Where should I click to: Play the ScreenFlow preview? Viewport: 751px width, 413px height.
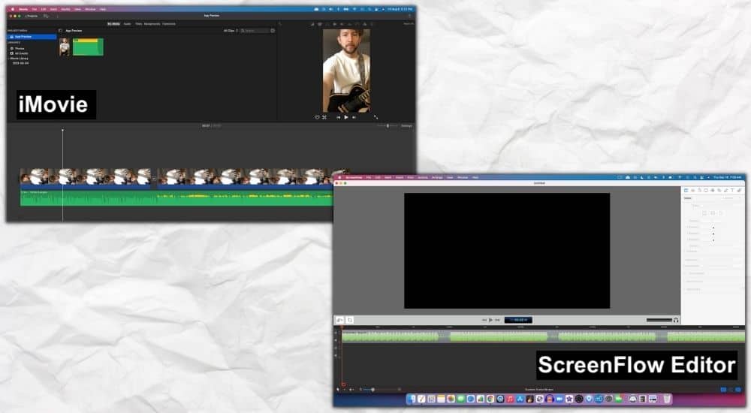pyautogui.click(x=490, y=320)
